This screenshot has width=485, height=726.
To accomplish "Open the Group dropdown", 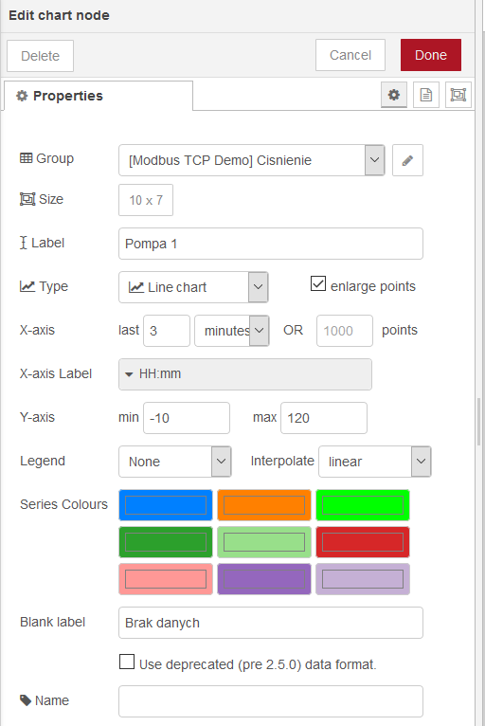I will tap(251, 160).
